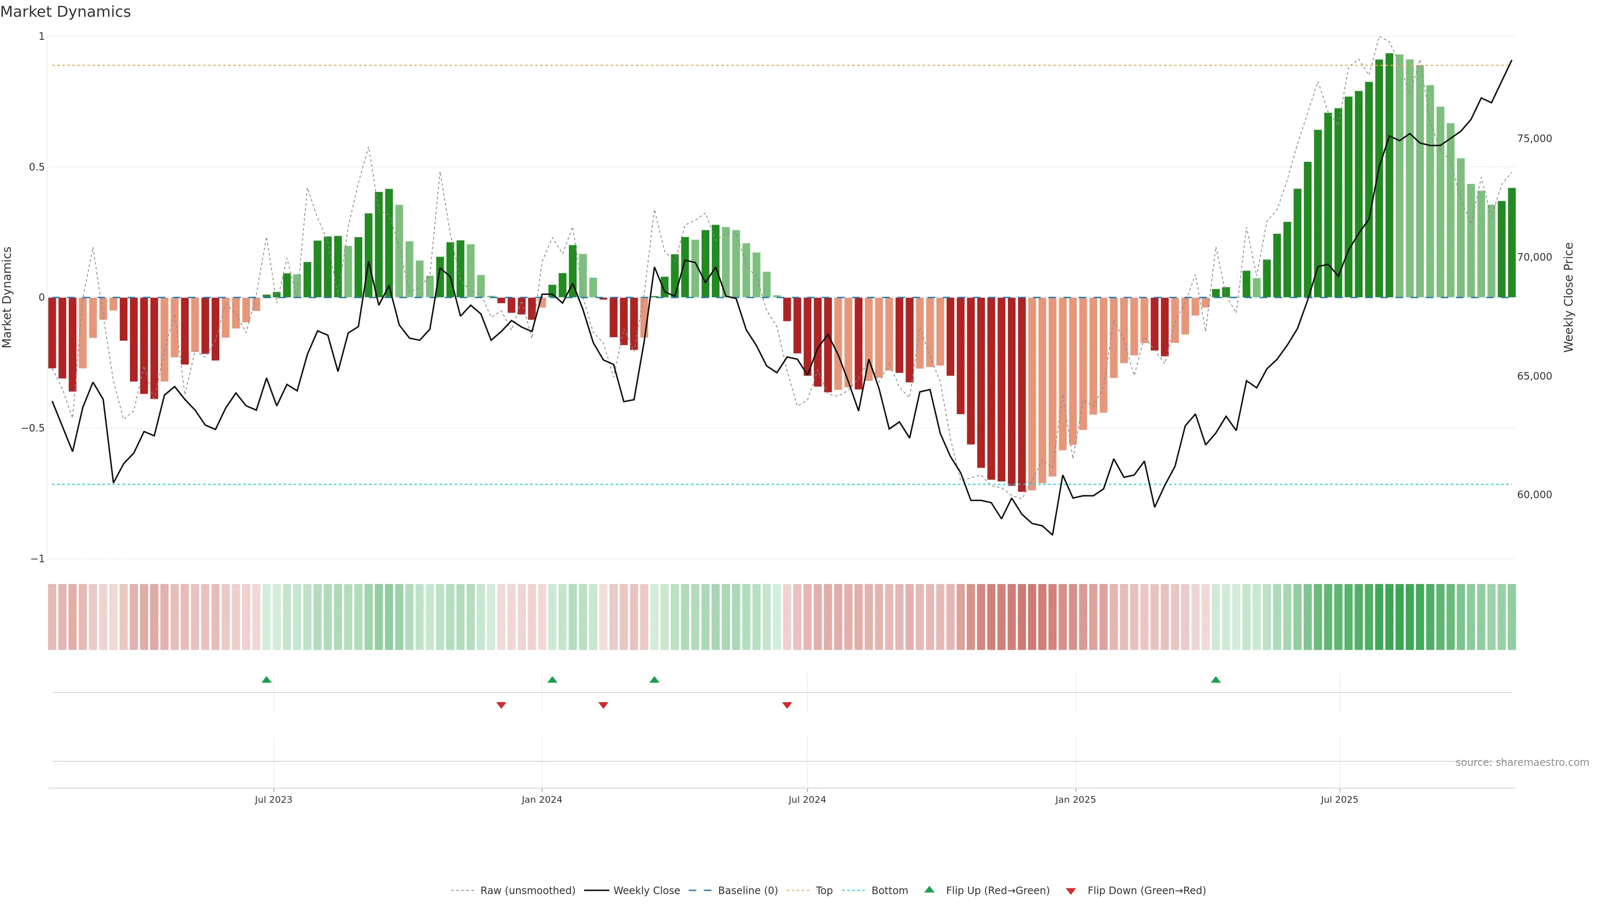1610x905 pixels.
Task: Click the green flip-up triangle near Mar 2024
Action: [654, 680]
